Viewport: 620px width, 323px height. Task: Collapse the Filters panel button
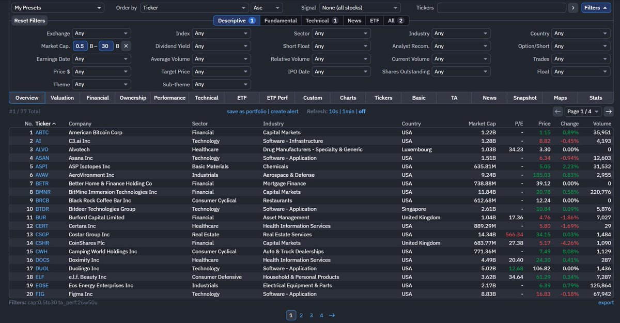[596, 8]
